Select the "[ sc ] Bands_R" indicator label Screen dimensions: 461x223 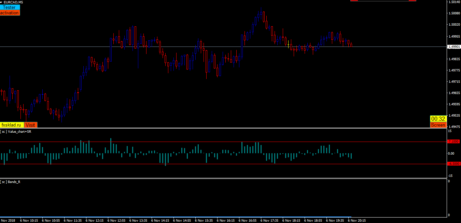(10, 182)
